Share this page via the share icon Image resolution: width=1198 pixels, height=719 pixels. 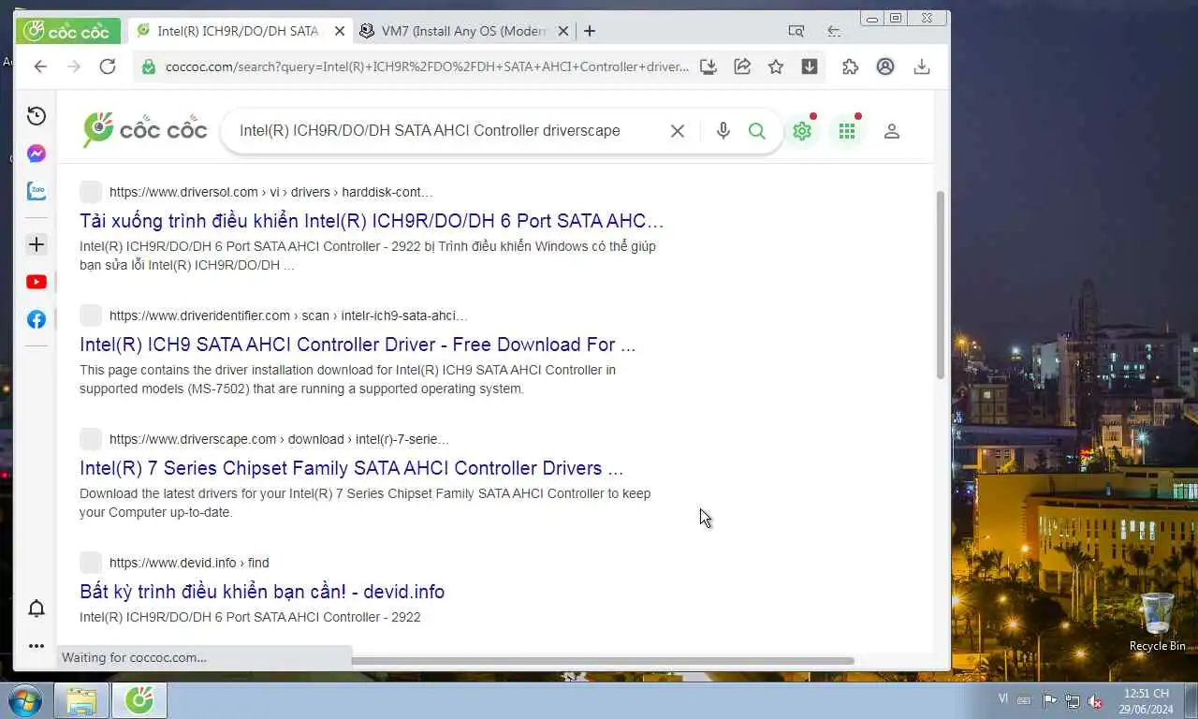[x=742, y=66]
